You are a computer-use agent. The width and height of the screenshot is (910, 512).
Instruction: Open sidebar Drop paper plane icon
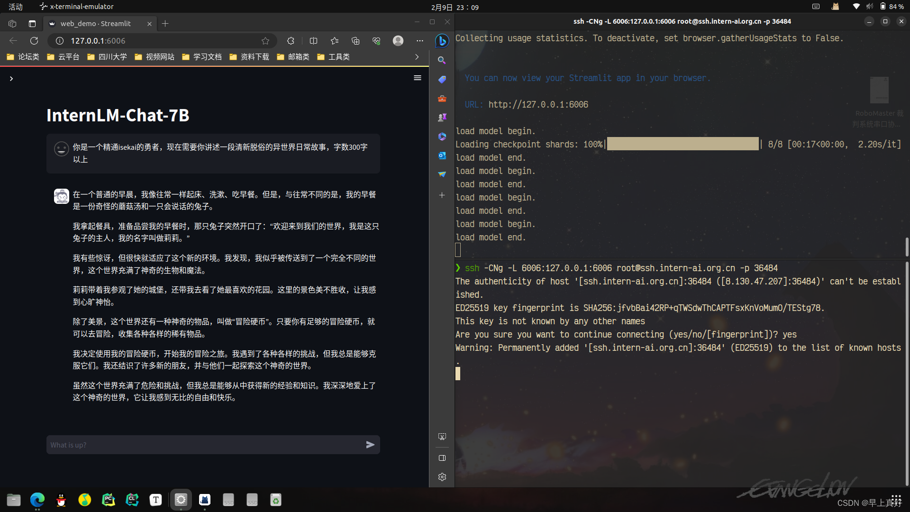(442, 174)
